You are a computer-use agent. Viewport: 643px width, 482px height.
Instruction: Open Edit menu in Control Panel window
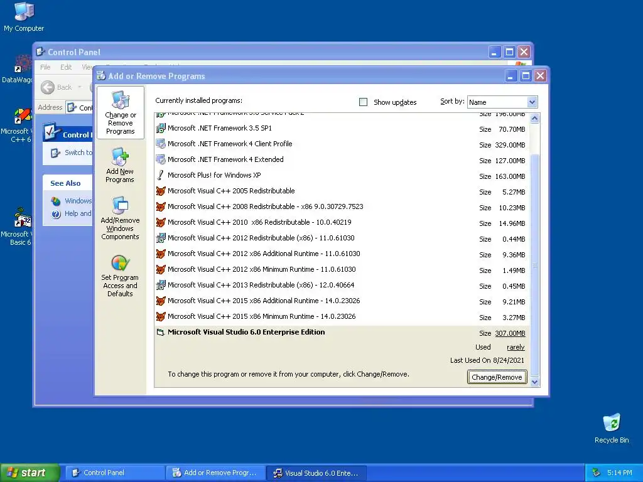pos(65,67)
